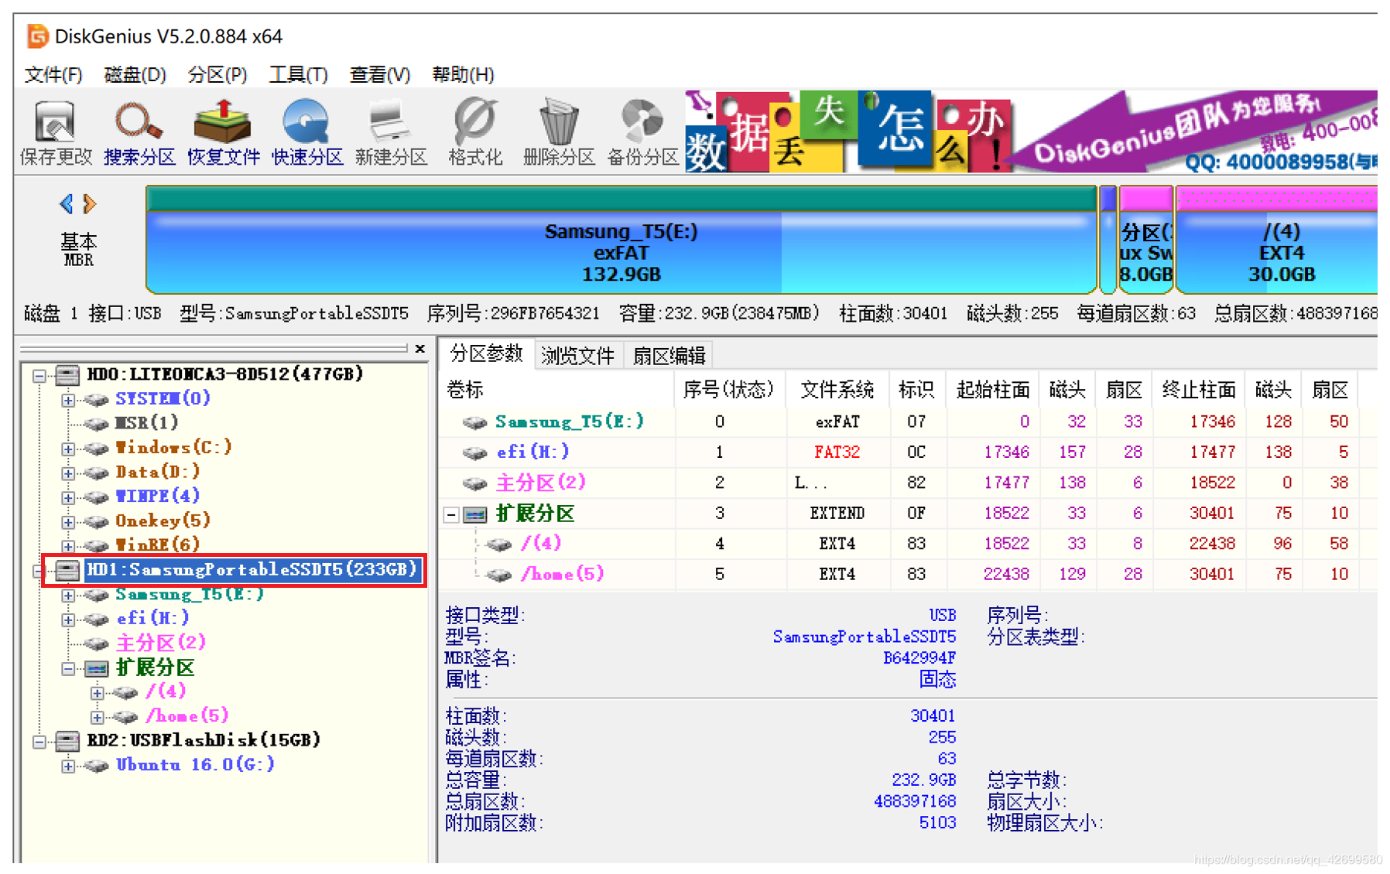Open the 查看(V) menu
The image size is (1390, 874).
tap(379, 74)
